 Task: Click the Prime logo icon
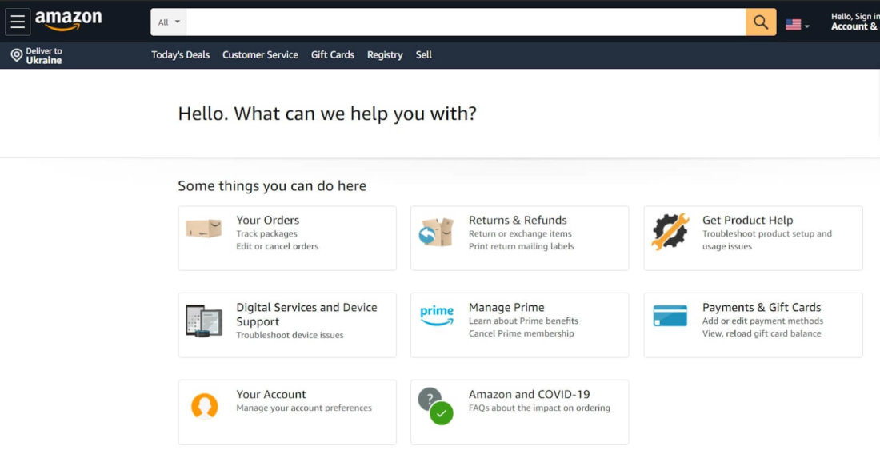(x=437, y=316)
